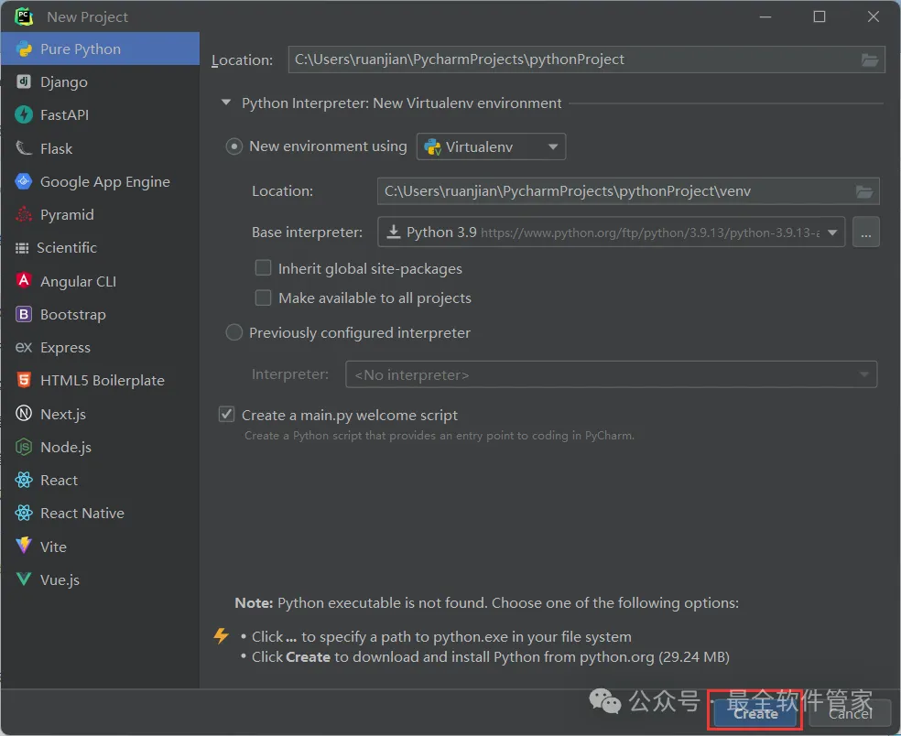
Task: Choose the Django project icon
Action: pos(24,81)
